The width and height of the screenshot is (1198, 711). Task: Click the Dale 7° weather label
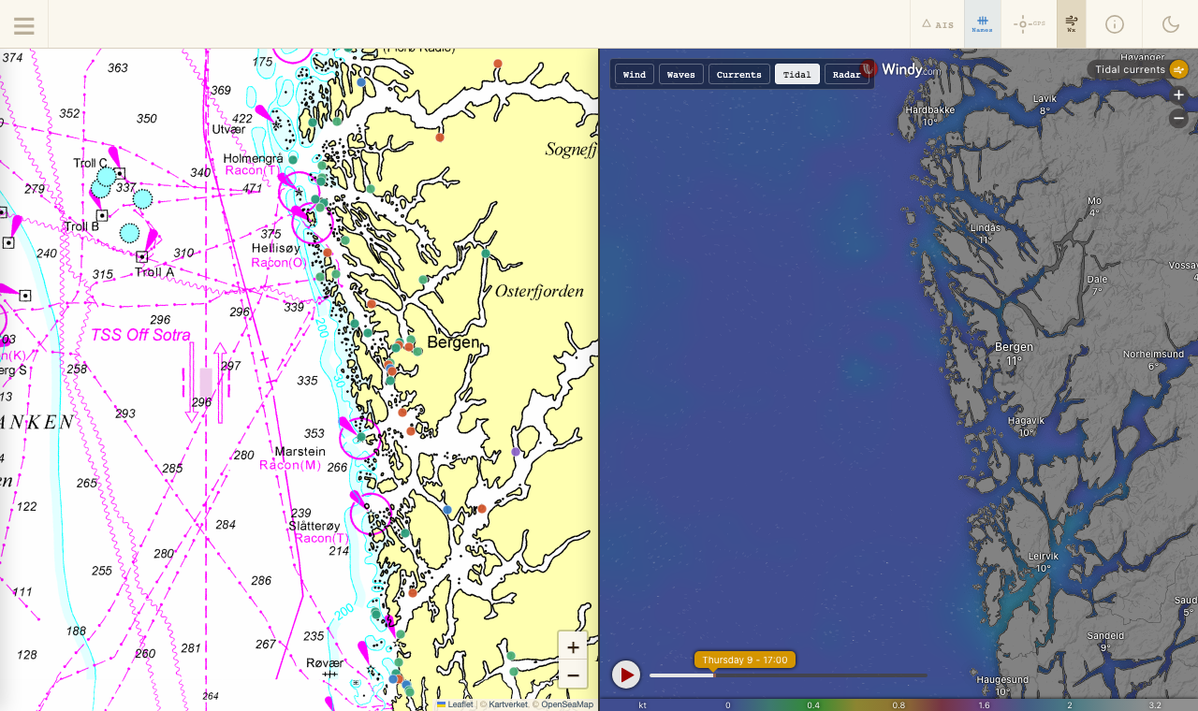pos(1097,284)
